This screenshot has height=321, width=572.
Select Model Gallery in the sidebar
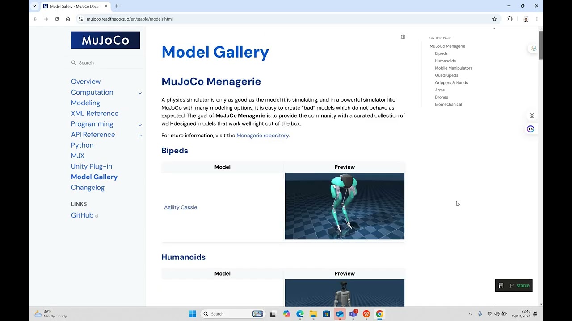[94, 177]
